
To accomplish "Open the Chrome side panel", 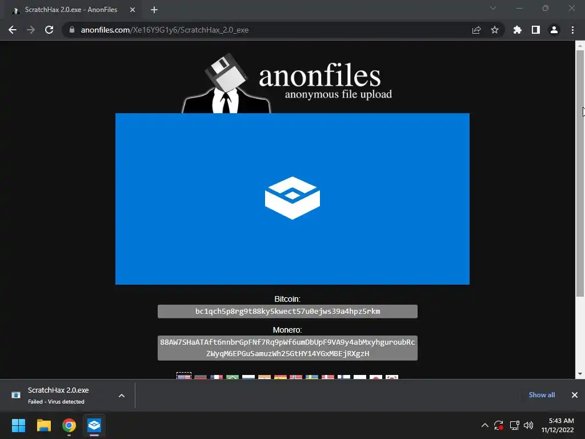I will pyautogui.click(x=536, y=30).
